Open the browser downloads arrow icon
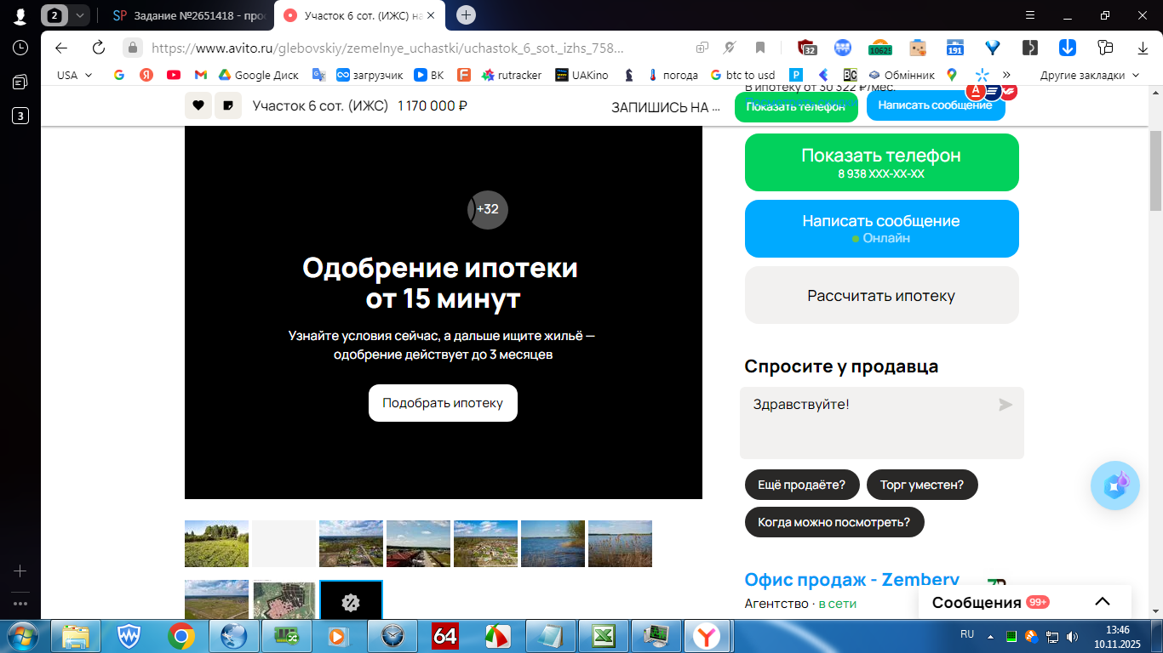Viewport: 1163px width, 653px height. 1143,48
